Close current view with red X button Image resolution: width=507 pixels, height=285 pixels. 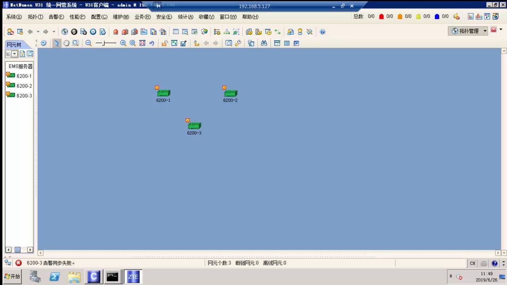pyautogui.click(x=494, y=30)
